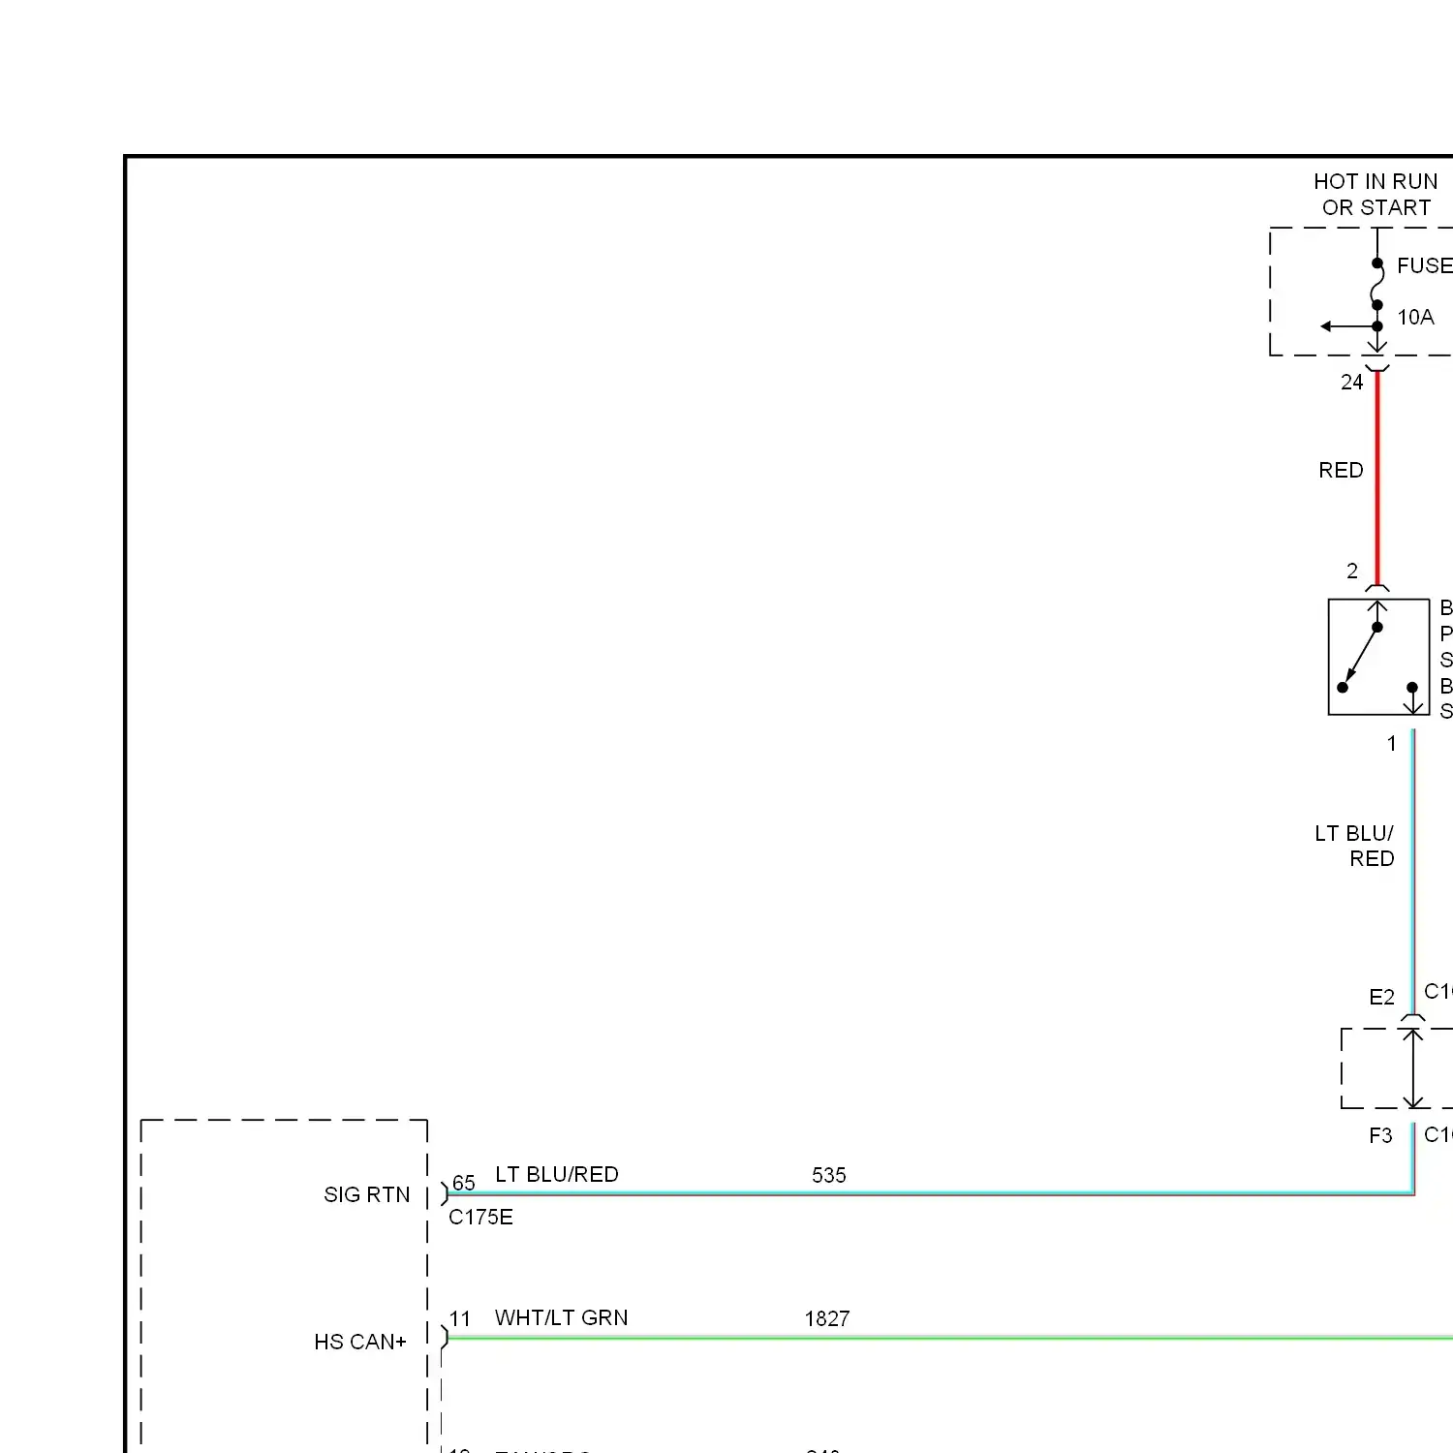The height and width of the screenshot is (1453, 1453).
Task: Click the RED wire color label
Action: (1341, 471)
